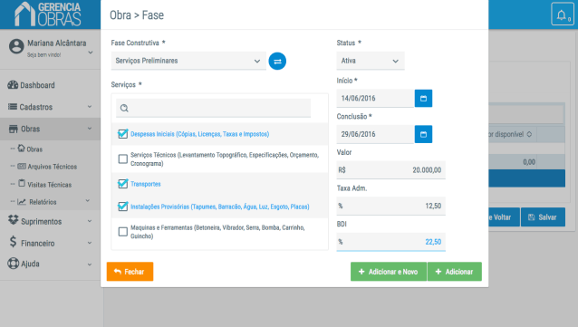The width and height of the screenshot is (578, 327).
Task: Click the Ajuda lifebuoy icon
Action: click(x=13, y=264)
